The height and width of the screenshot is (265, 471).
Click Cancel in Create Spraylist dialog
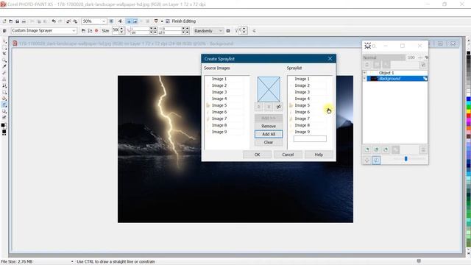tap(288, 155)
